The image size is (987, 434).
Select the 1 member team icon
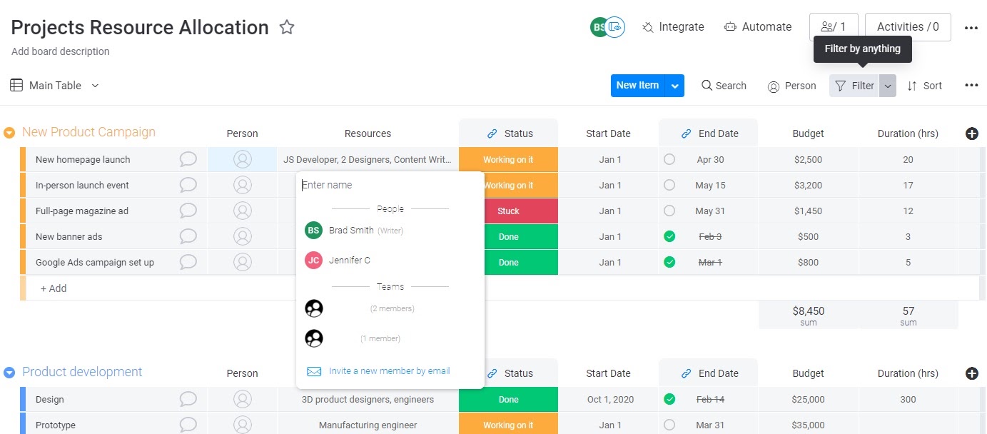pos(314,338)
